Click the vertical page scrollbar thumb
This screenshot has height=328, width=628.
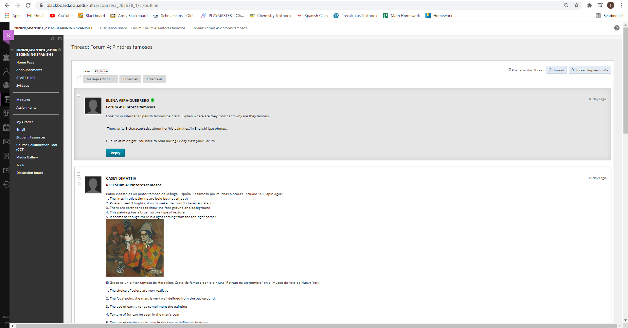(x=625, y=81)
